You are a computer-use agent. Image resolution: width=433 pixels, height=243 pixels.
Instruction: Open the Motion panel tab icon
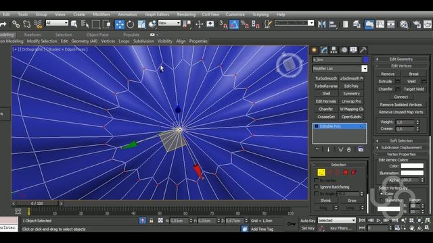344,50
